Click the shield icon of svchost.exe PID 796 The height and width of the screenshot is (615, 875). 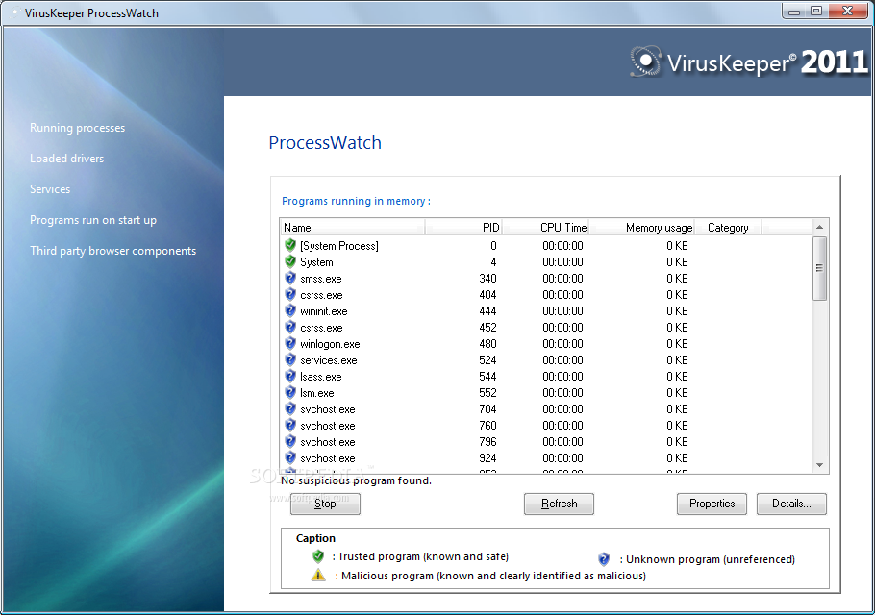pyautogui.click(x=290, y=442)
